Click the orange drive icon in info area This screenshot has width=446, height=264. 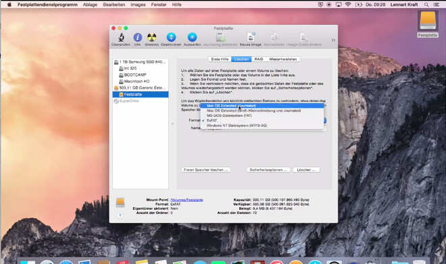pyautogui.click(x=120, y=202)
